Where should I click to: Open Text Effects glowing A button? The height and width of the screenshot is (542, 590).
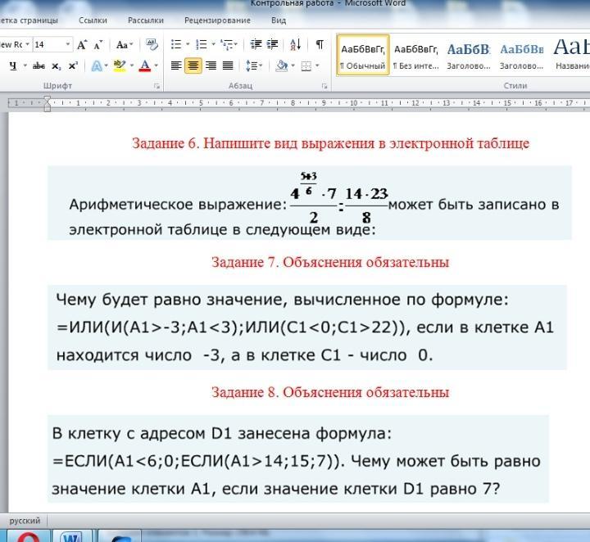[x=97, y=66]
